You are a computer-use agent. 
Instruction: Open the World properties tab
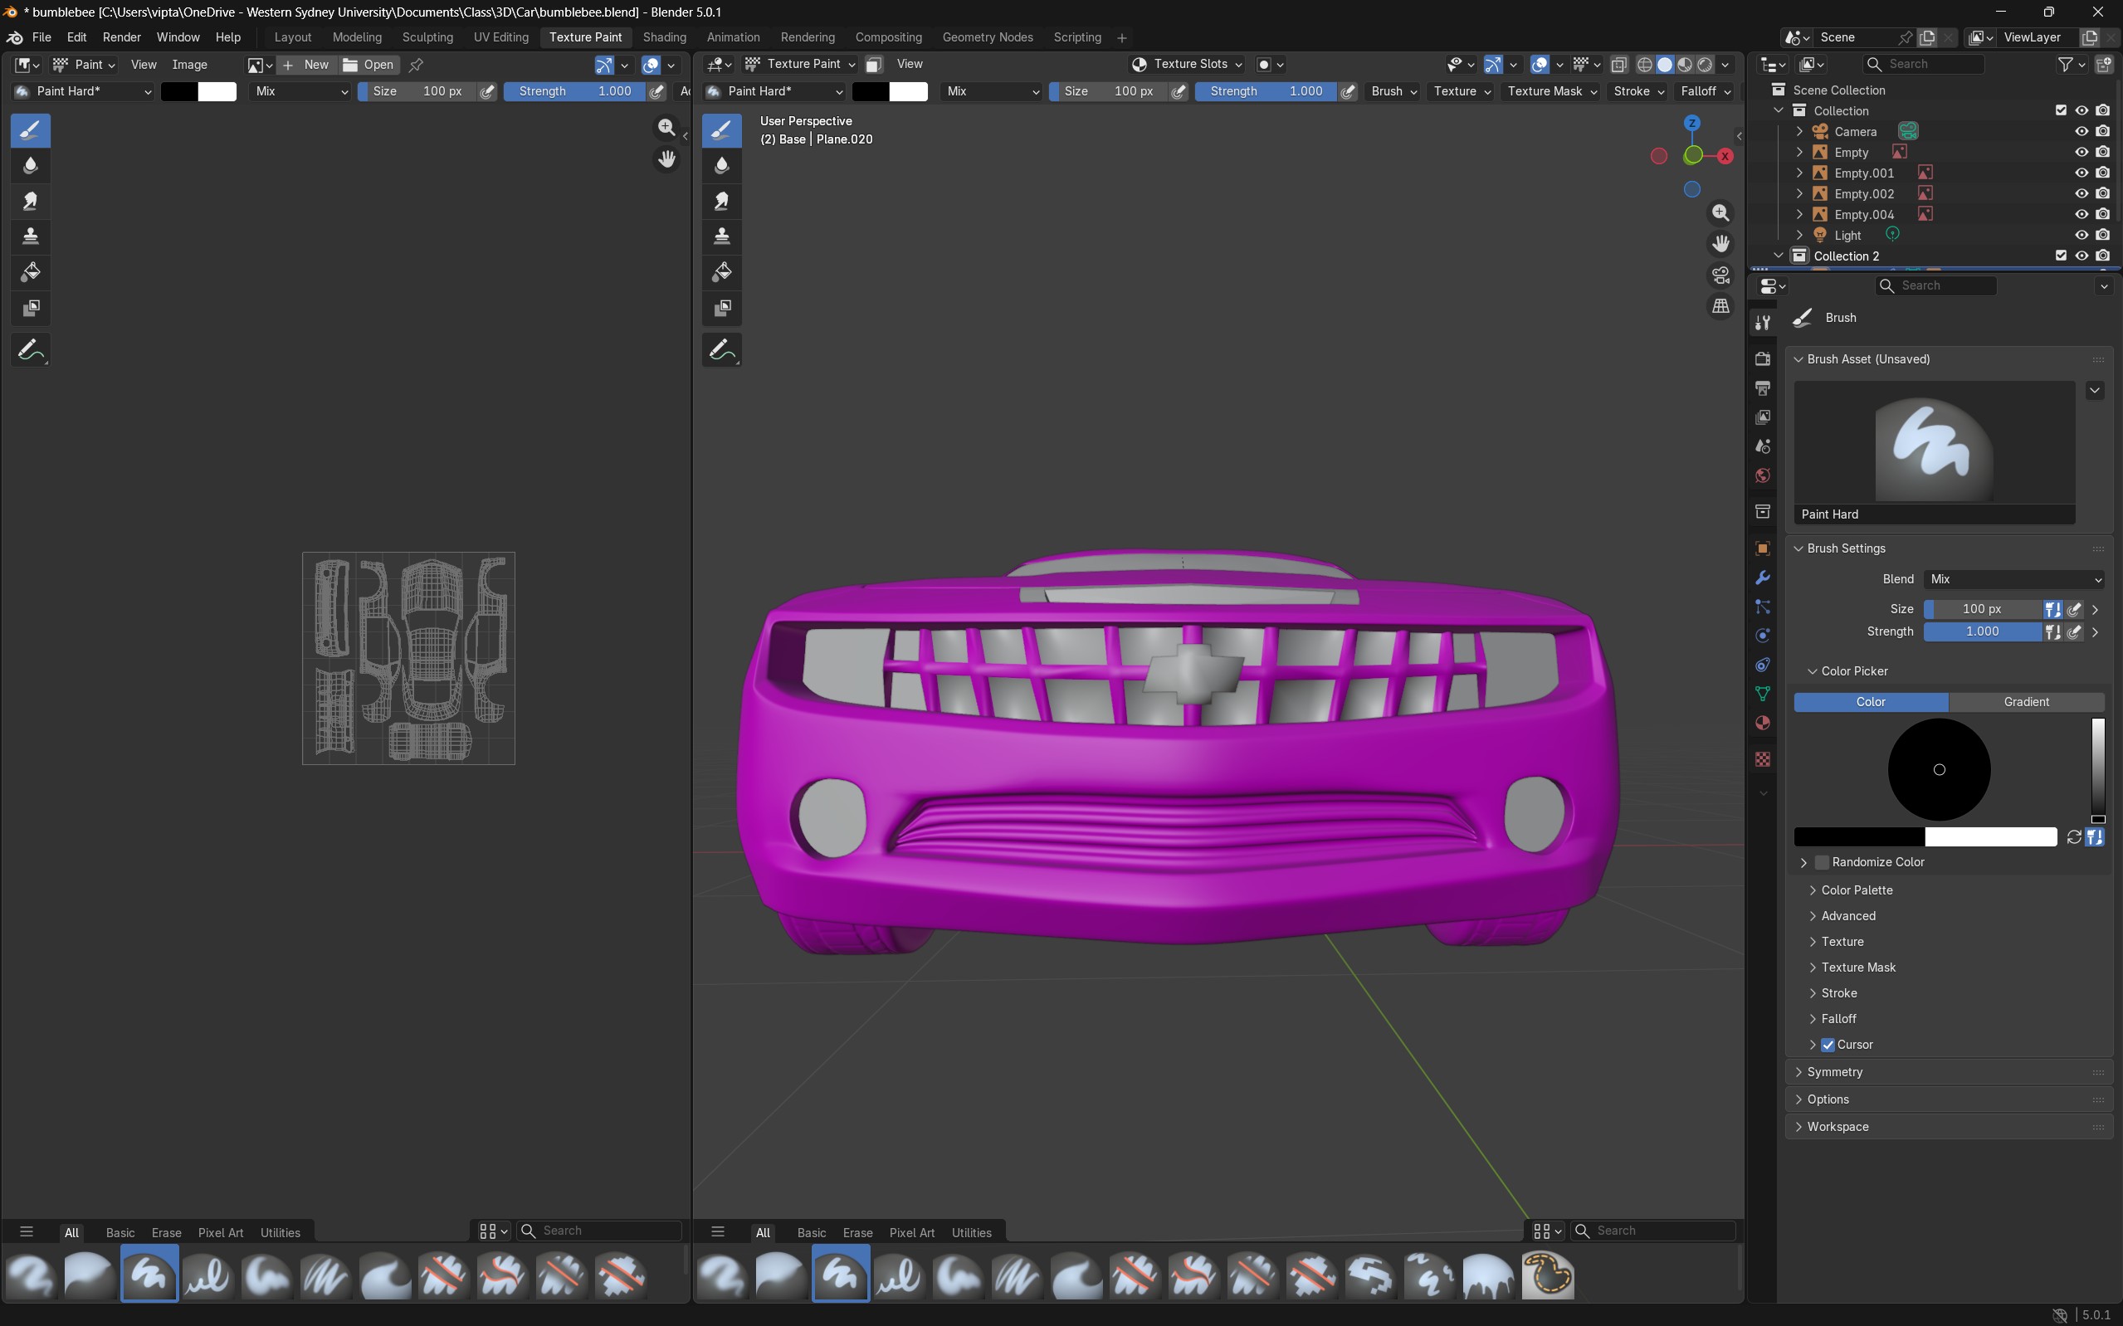[x=1763, y=475]
